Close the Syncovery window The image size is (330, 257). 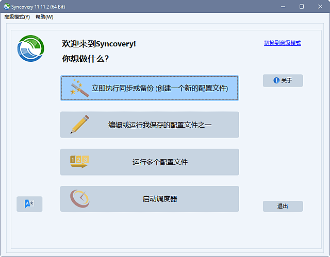(320, 7)
